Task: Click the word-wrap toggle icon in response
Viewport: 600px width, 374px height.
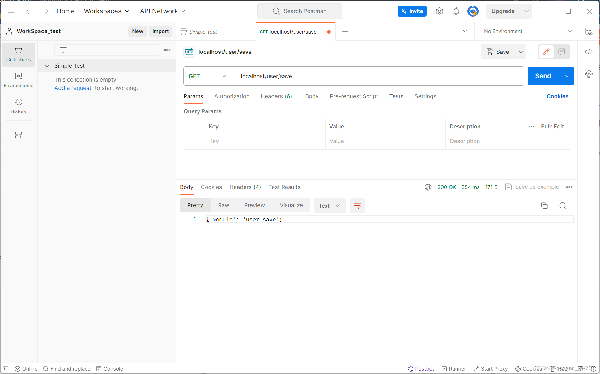Action: 357,205
